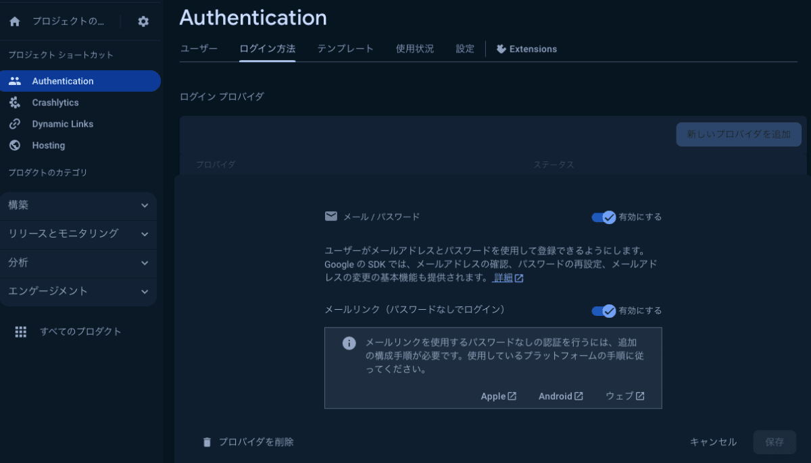Image resolution: width=811 pixels, height=463 pixels.
Task: Select Authentication in the sidebar
Action: 80,81
